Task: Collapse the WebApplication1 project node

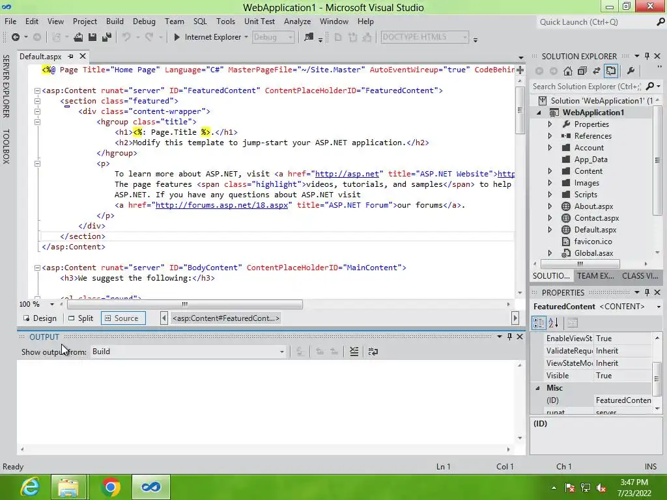Action: pos(539,113)
